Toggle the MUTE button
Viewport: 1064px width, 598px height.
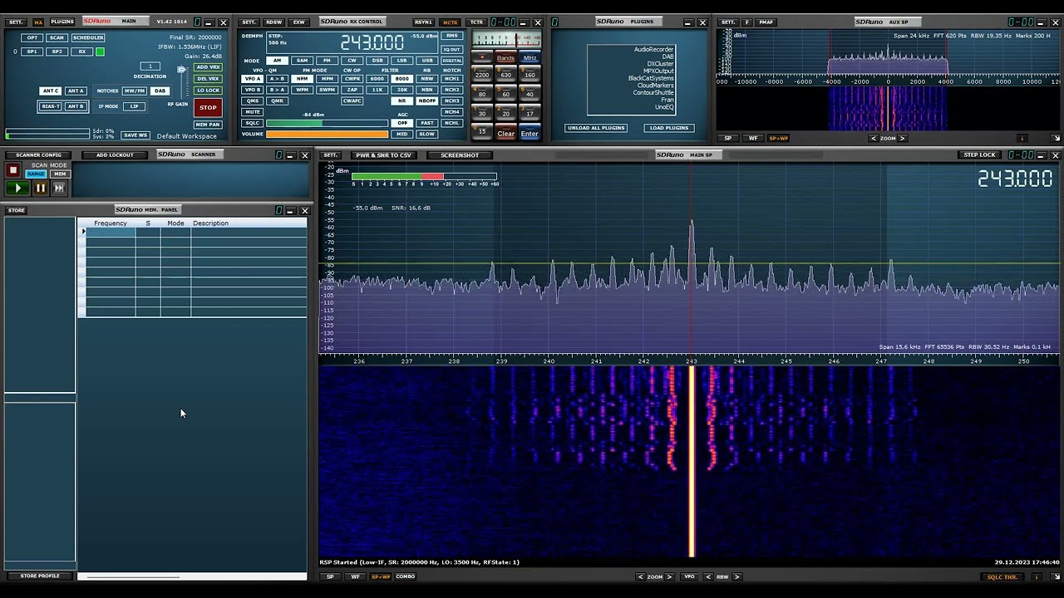point(252,111)
